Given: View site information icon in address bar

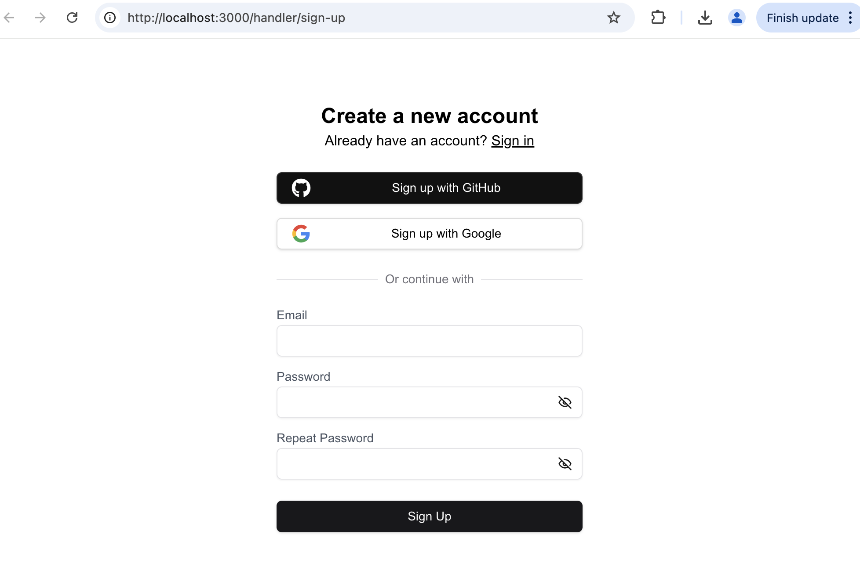Looking at the screenshot, I should click(110, 18).
